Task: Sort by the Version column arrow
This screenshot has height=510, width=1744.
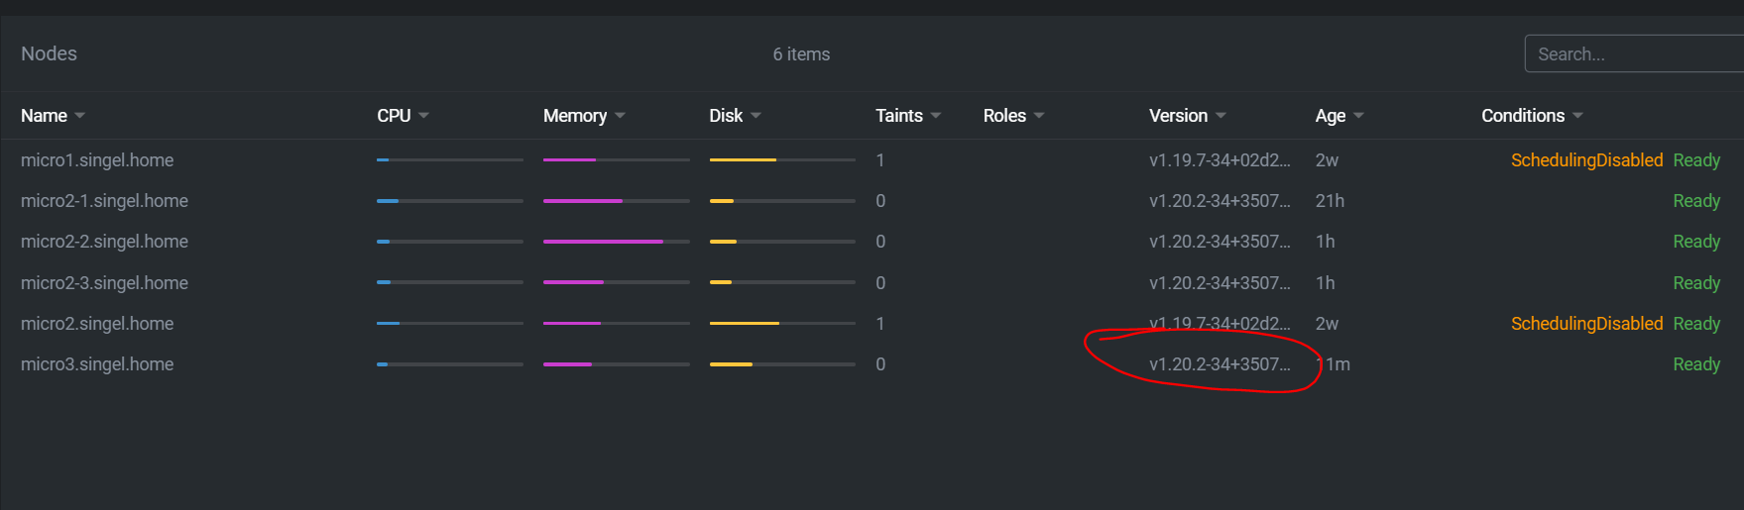Action: (1221, 116)
